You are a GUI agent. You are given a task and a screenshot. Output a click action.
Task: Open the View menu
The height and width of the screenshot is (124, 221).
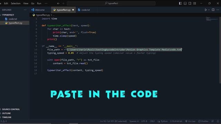[26, 3]
